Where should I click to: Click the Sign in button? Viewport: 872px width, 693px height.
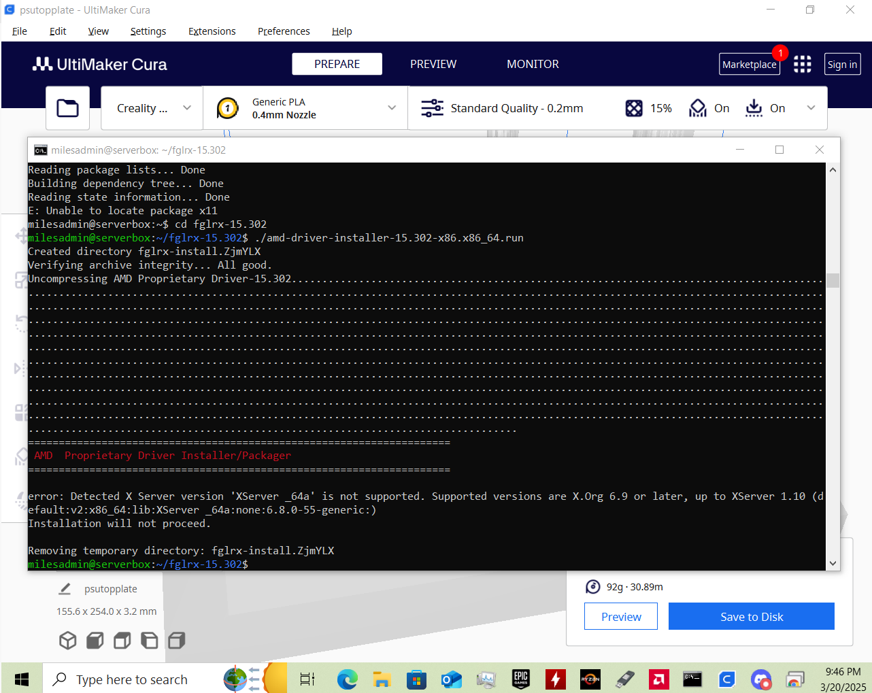[842, 65]
